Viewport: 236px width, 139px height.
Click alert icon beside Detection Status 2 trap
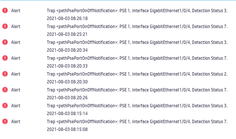pyautogui.click(x=5, y=74)
